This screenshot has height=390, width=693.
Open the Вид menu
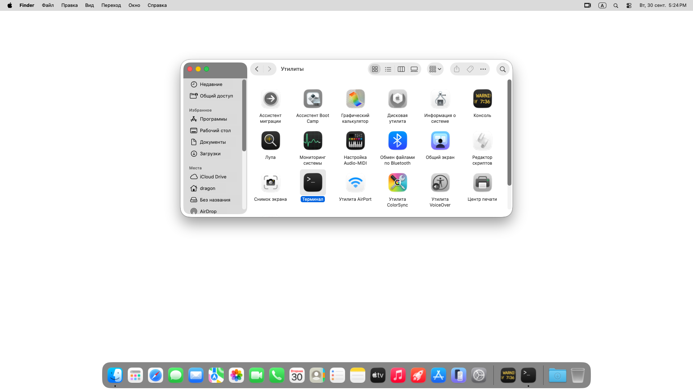click(x=89, y=5)
